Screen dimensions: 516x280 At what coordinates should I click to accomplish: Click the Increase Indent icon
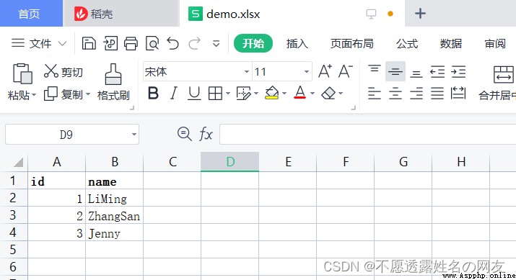coord(458,71)
